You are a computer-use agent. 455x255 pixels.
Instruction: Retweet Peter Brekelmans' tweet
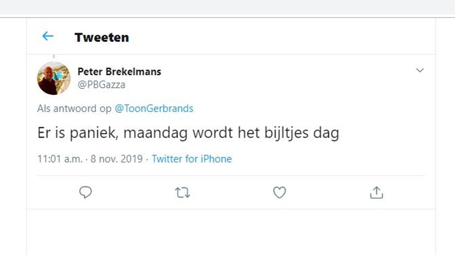[182, 193]
